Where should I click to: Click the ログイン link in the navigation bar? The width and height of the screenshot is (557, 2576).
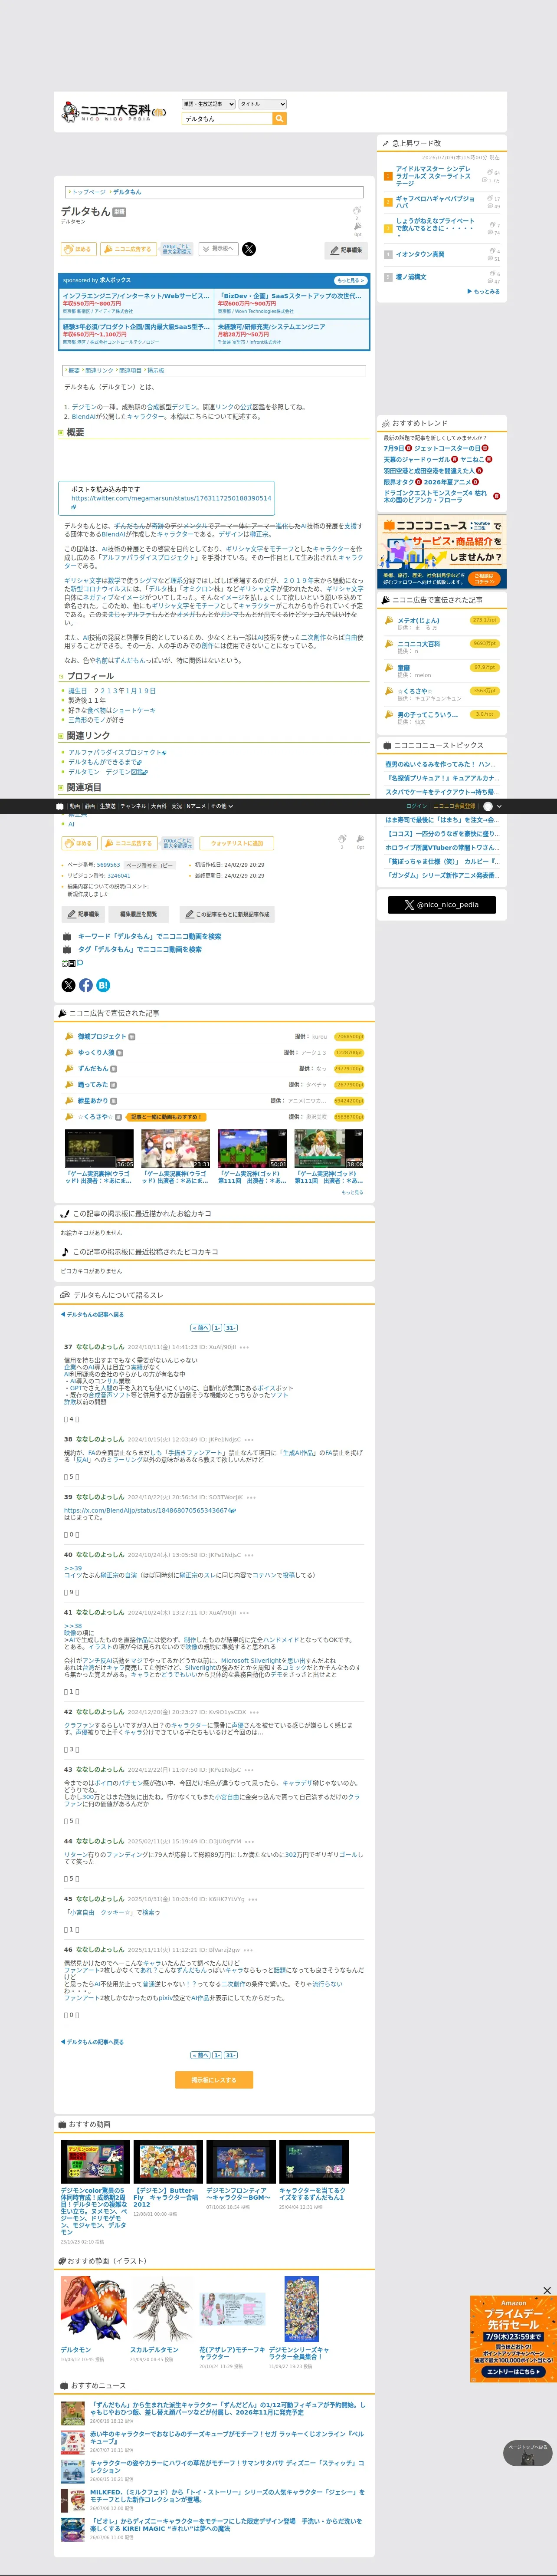click(416, 806)
